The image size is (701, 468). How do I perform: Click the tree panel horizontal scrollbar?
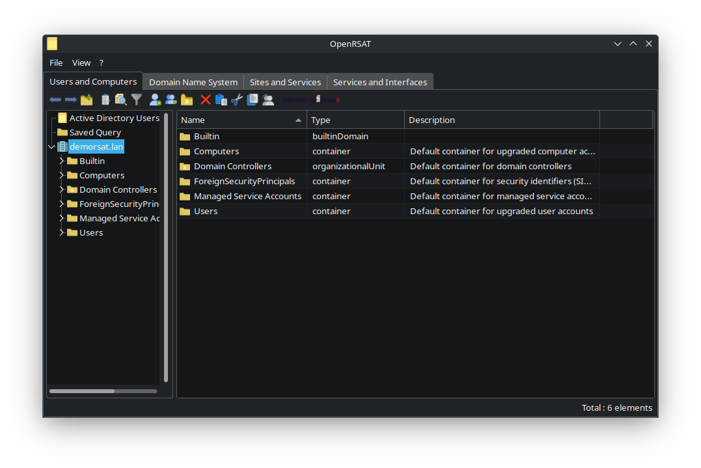[82, 391]
